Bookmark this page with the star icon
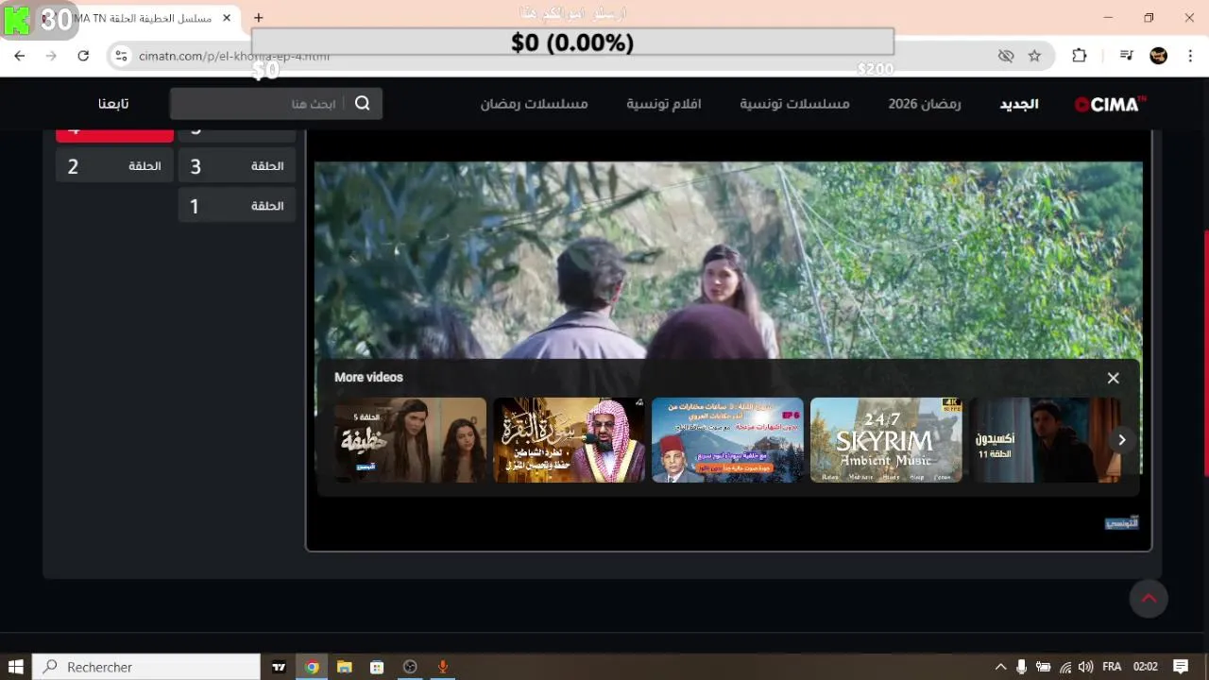Screen dimensions: 1209x680 (x=1034, y=56)
